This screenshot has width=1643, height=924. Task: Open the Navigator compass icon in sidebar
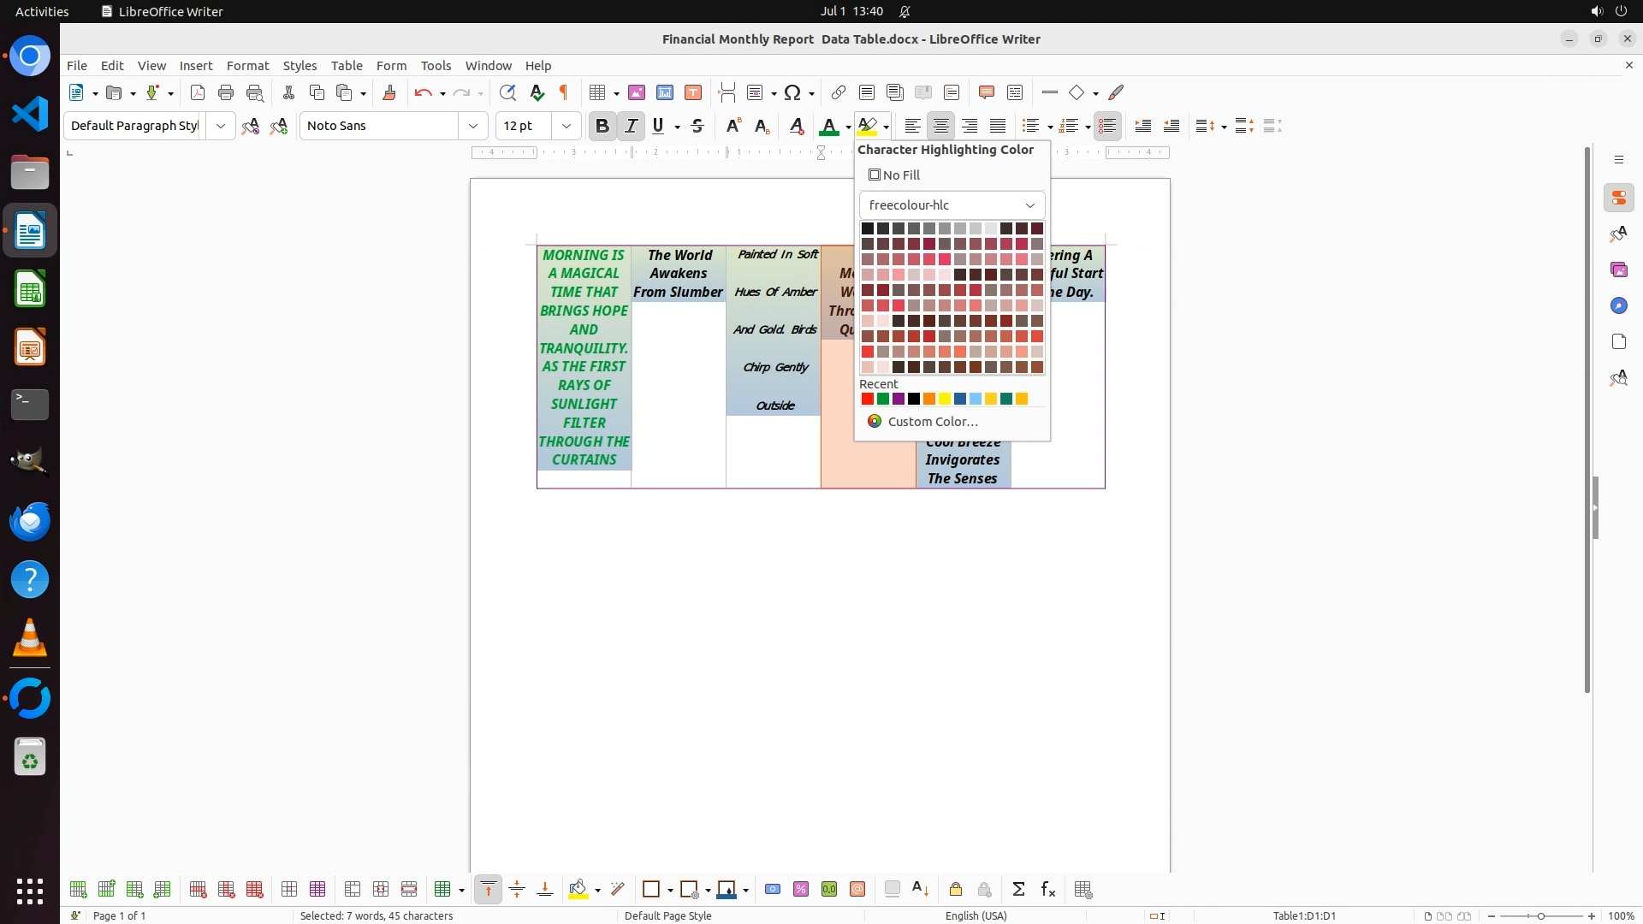1618,306
